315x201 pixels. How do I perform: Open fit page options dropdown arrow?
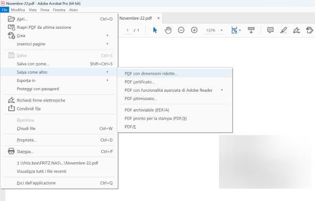240,30
